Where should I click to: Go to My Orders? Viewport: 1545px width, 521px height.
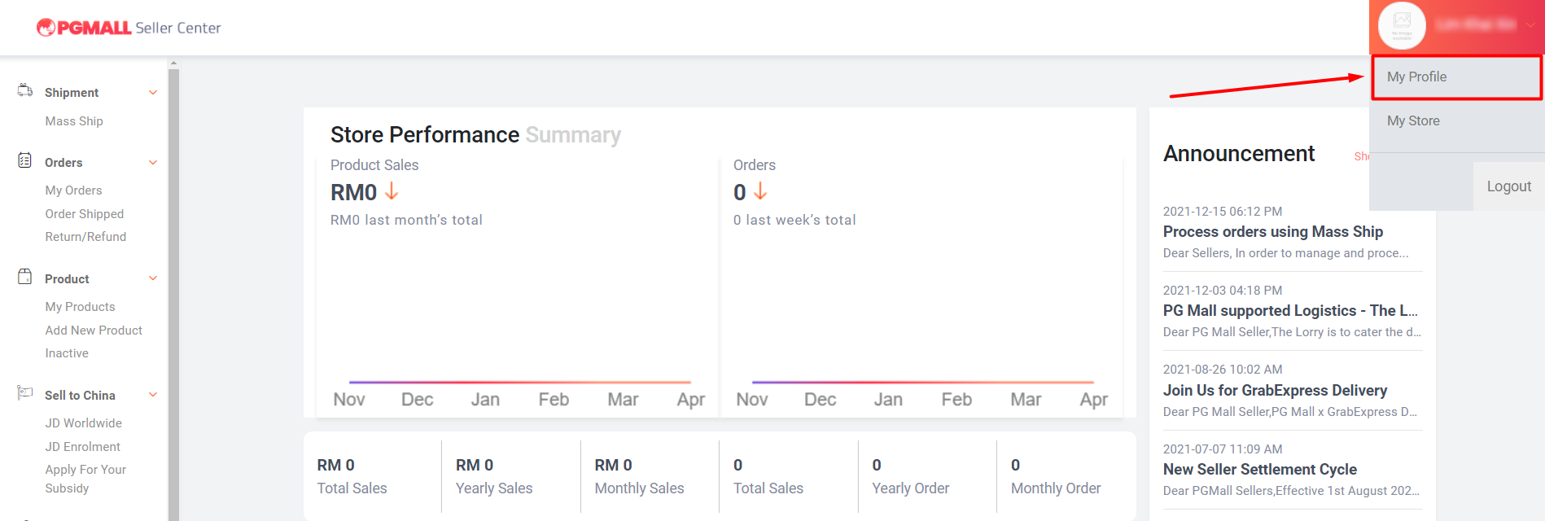[x=73, y=190]
